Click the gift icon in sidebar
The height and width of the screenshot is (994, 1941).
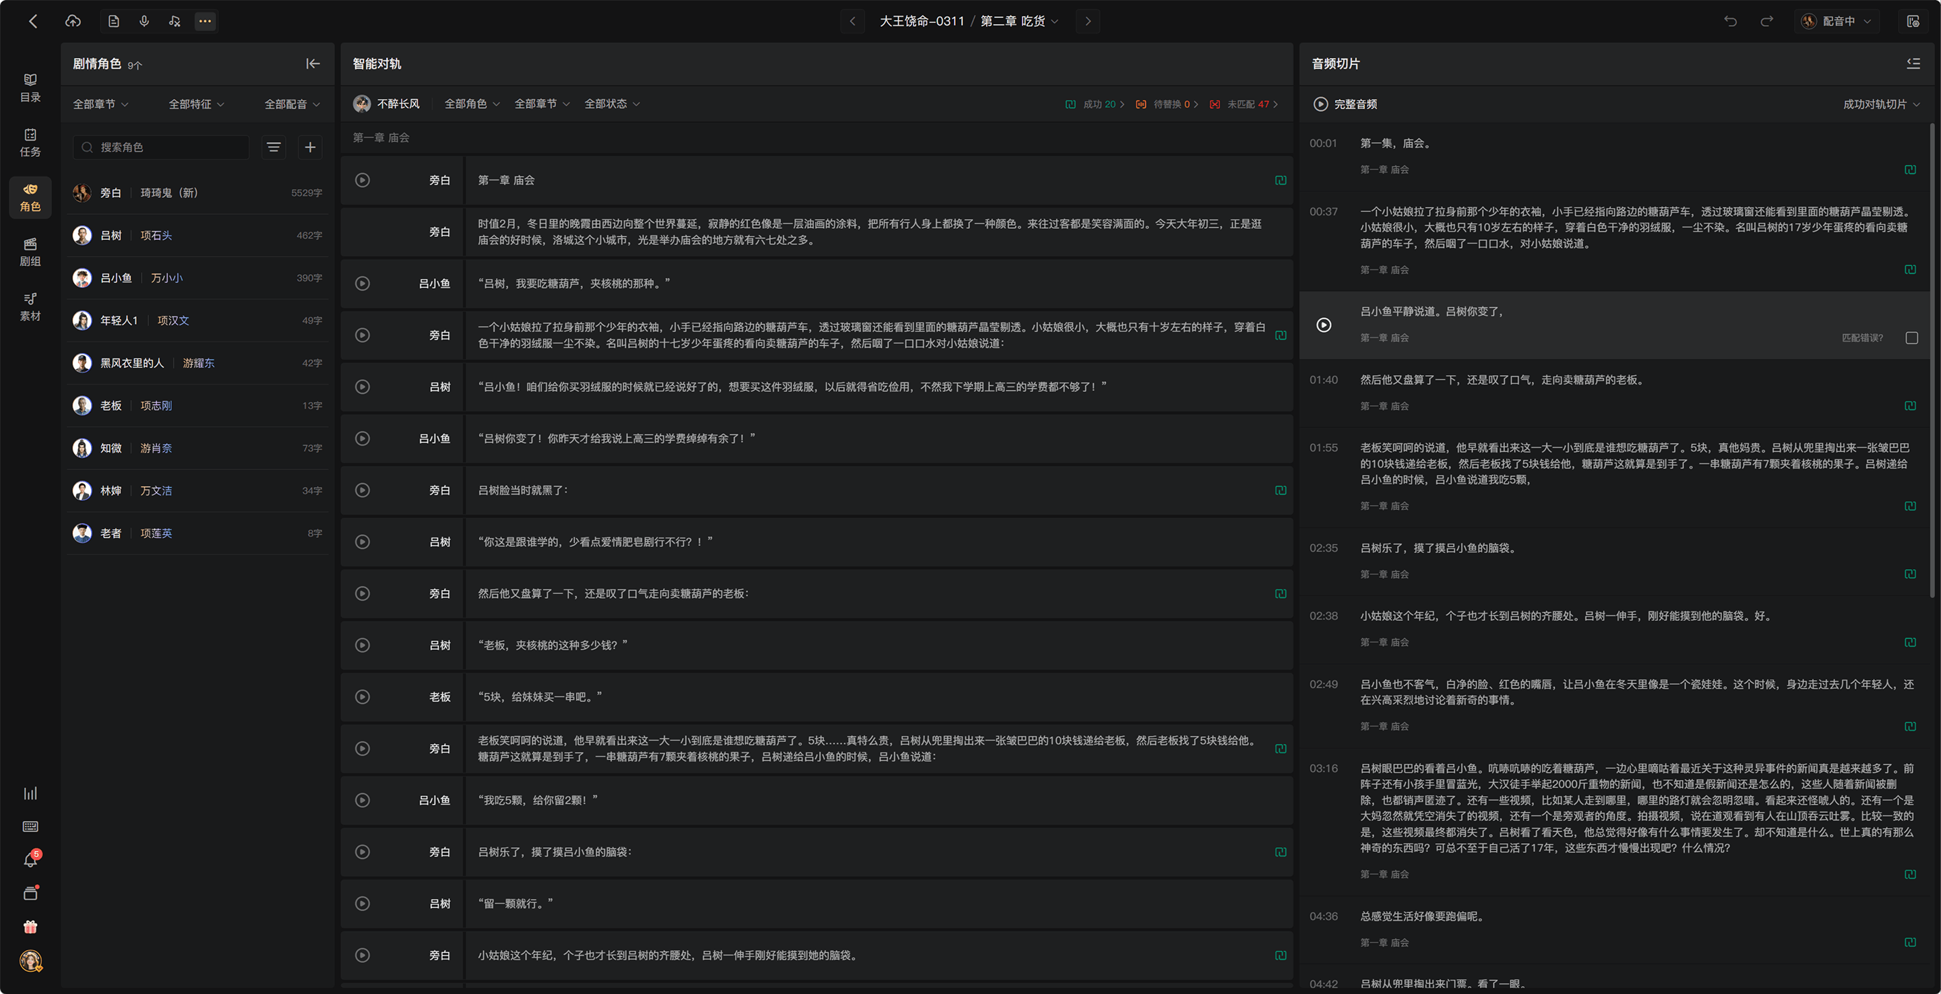[x=30, y=927]
